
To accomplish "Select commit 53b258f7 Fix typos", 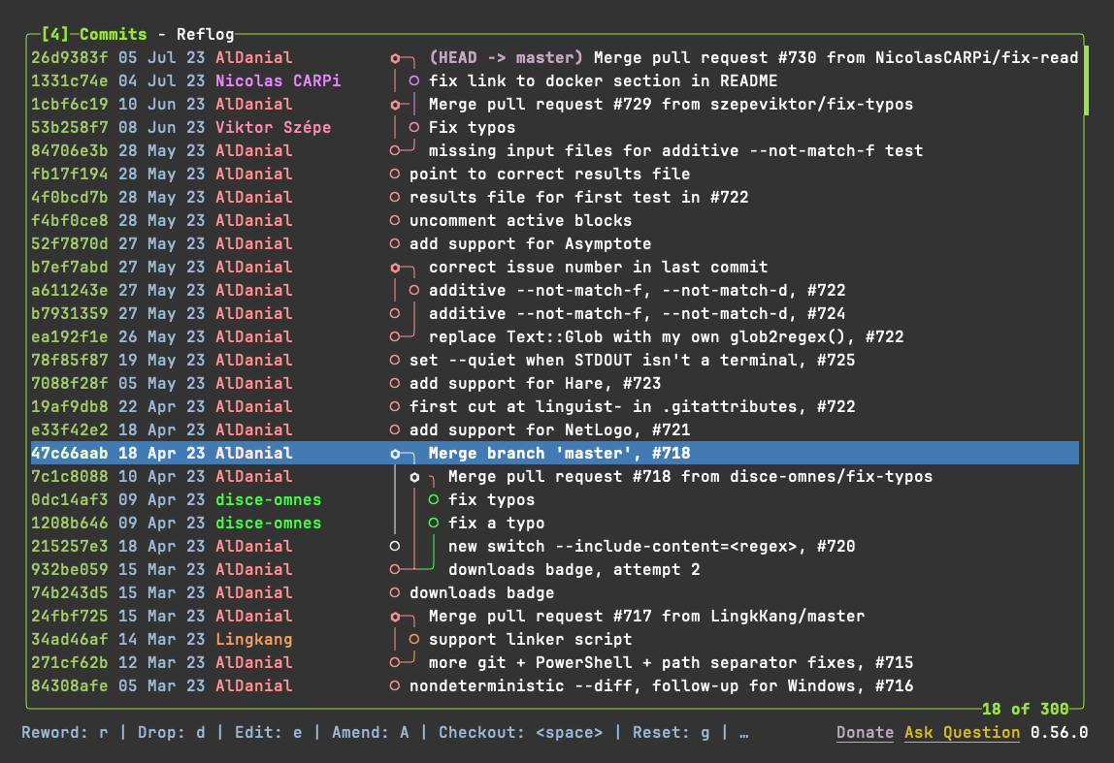I will pos(555,128).
